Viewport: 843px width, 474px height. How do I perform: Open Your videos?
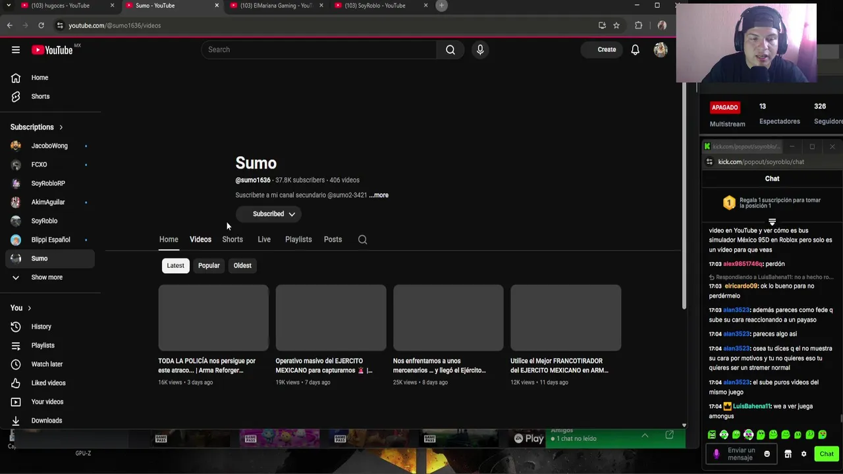[x=50, y=402]
